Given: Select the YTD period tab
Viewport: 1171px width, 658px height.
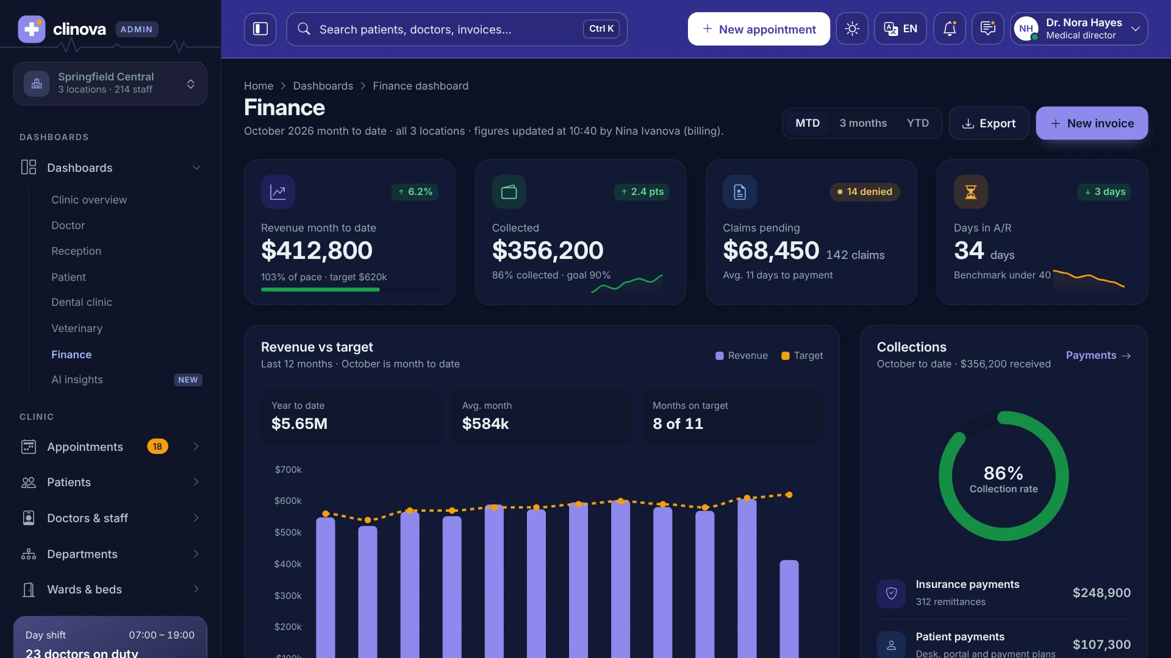Looking at the screenshot, I should click(918, 123).
